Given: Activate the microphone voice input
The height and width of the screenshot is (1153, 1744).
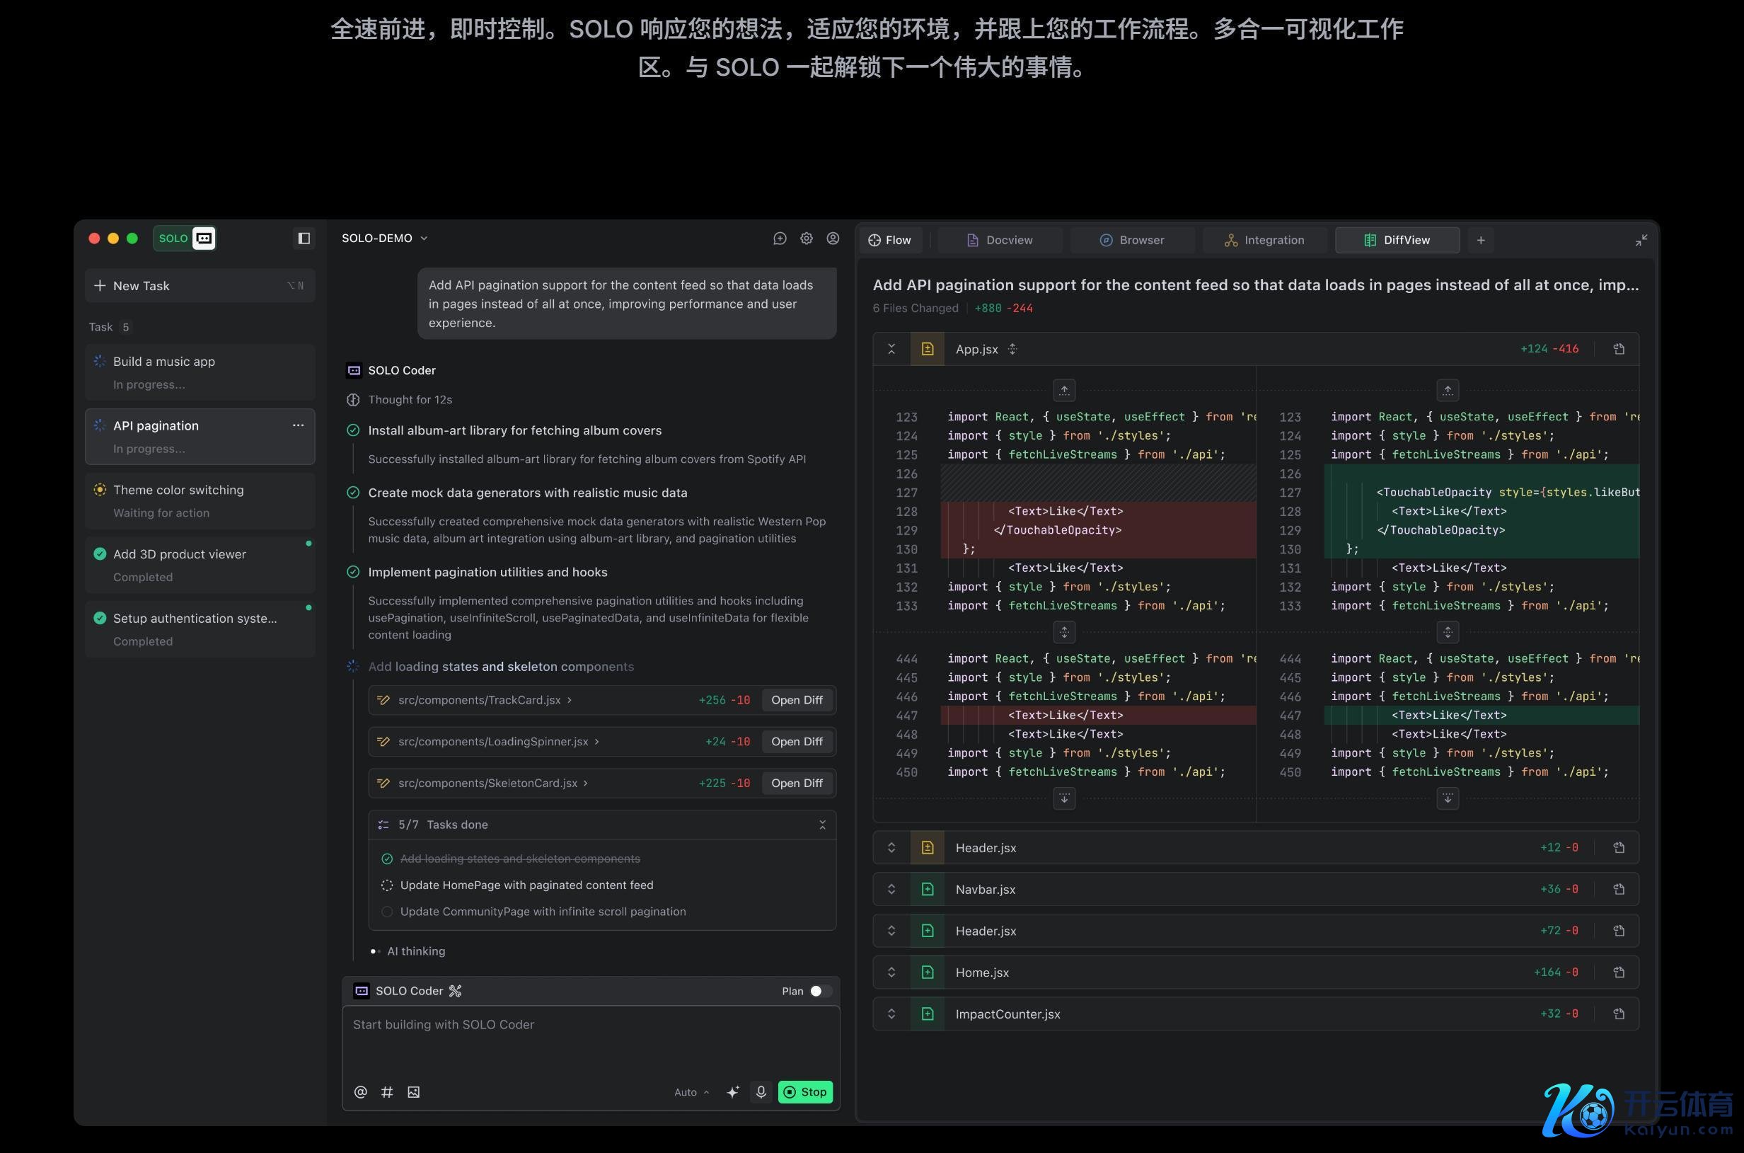Looking at the screenshot, I should click(761, 1092).
